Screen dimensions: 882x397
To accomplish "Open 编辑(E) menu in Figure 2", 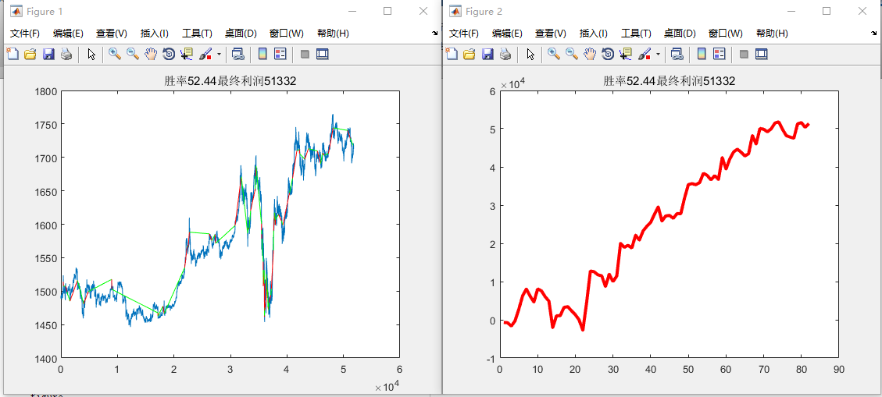I will pos(507,33).
